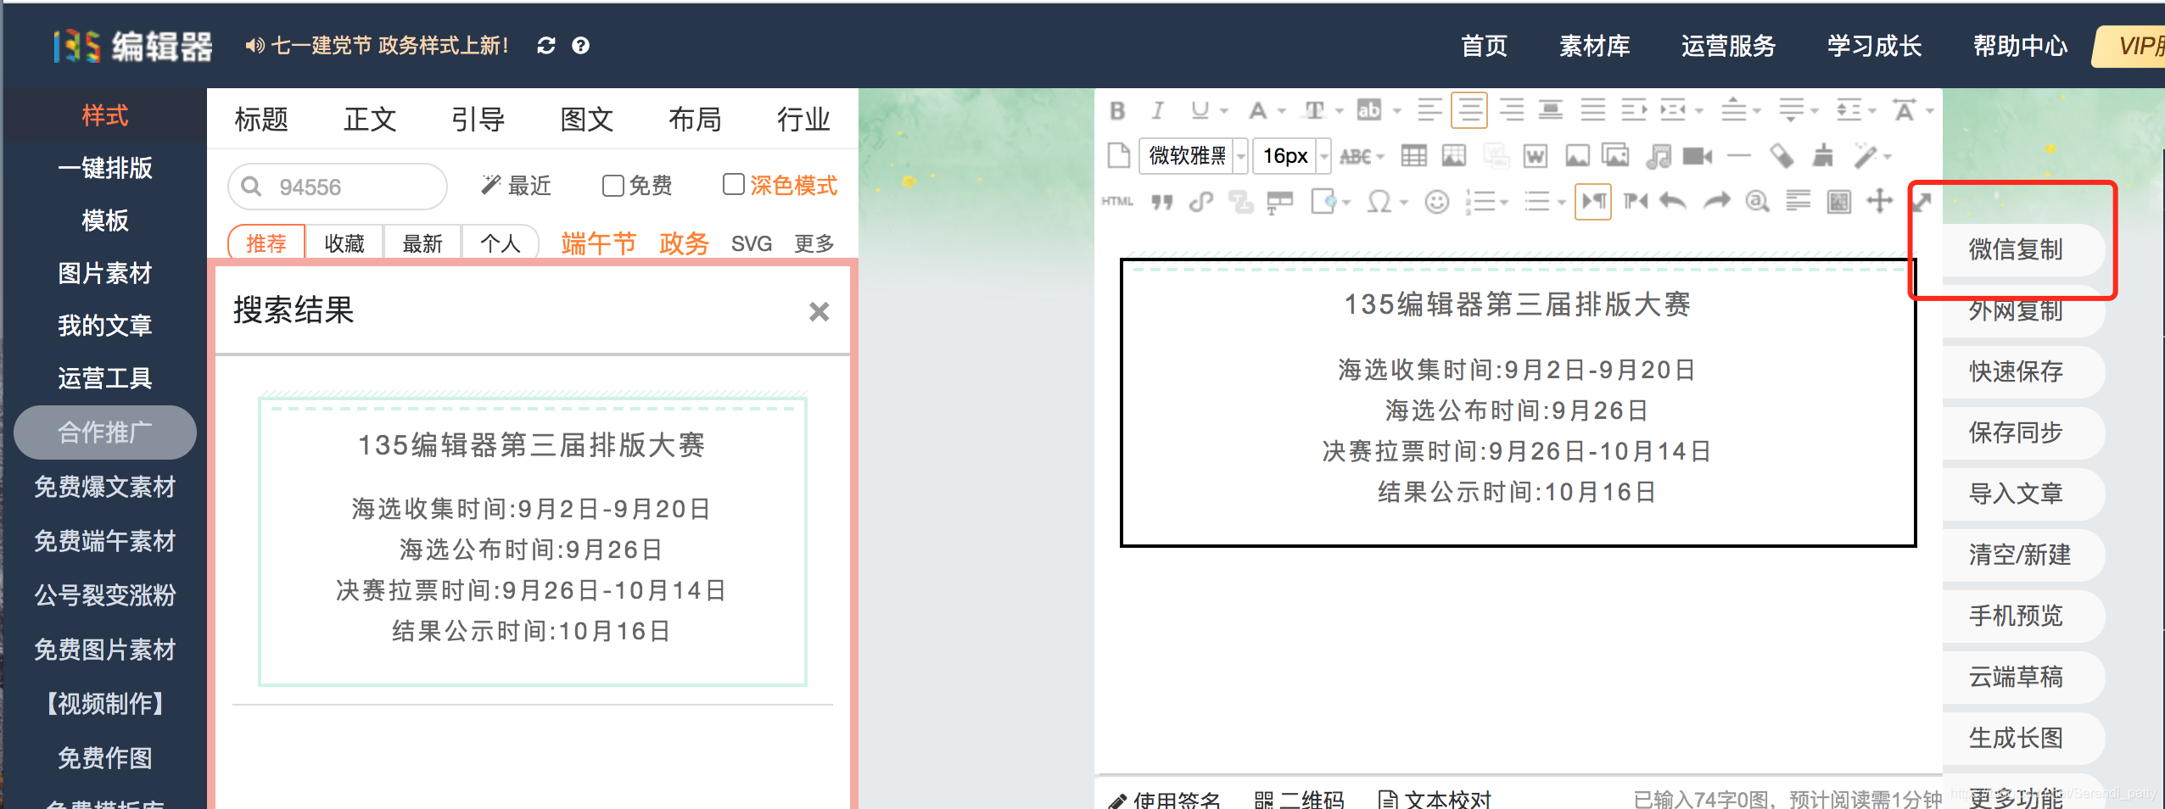Open the insert table tool

1414,155
